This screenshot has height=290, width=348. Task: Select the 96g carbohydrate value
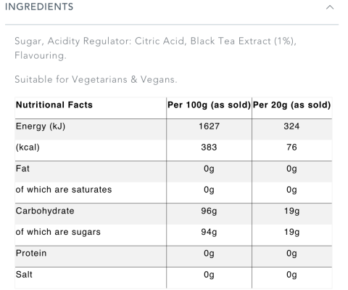pos(209,211)
